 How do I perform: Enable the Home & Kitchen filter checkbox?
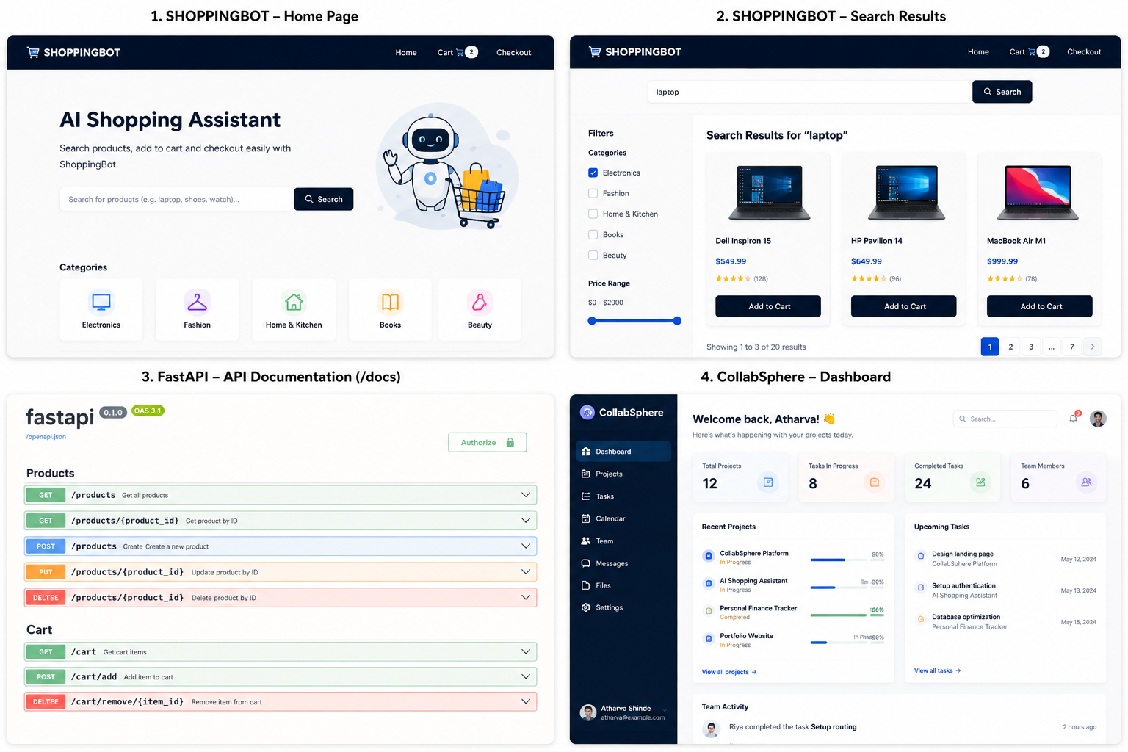[x=593, y=214]
